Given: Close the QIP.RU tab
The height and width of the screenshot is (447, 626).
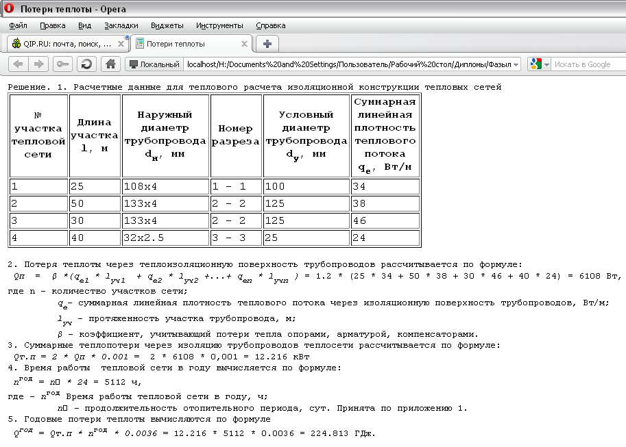Looking at the screenshot, I should click(x=121, y=44).
